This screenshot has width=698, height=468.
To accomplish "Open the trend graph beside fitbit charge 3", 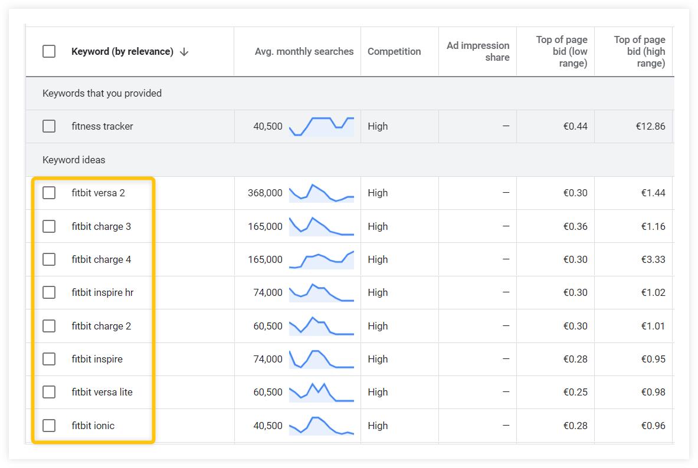I will coord(321,226).
